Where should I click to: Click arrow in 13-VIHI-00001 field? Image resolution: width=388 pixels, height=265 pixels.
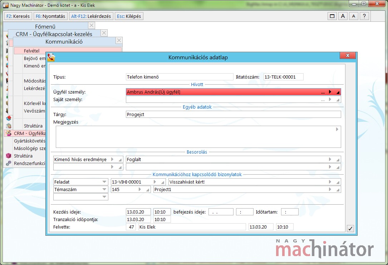pos(155,182)
